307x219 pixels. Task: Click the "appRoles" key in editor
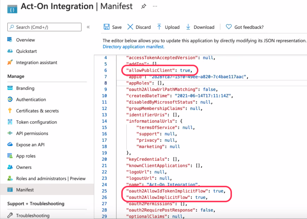click(x=139, y=83)
